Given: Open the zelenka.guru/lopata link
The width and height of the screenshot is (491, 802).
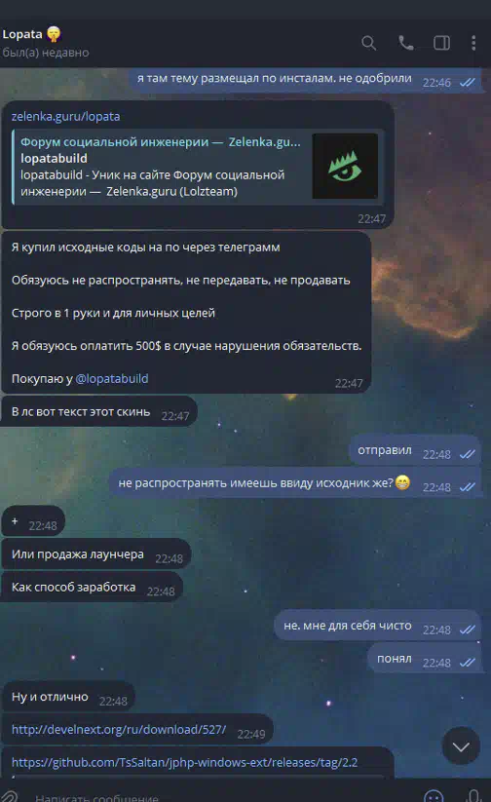Looking at the screenshot, I should [x=65, y=117].
